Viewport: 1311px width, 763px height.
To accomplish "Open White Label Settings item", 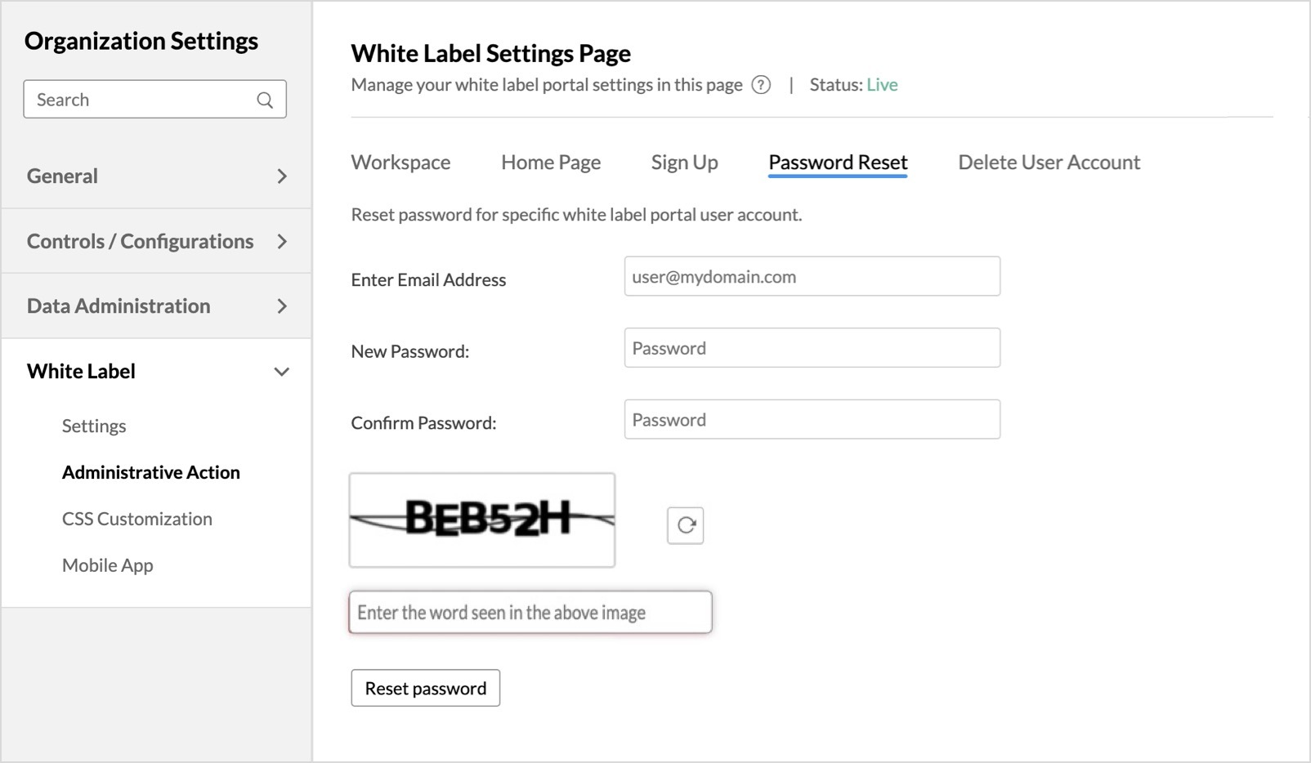I will [x=94, y=426].
